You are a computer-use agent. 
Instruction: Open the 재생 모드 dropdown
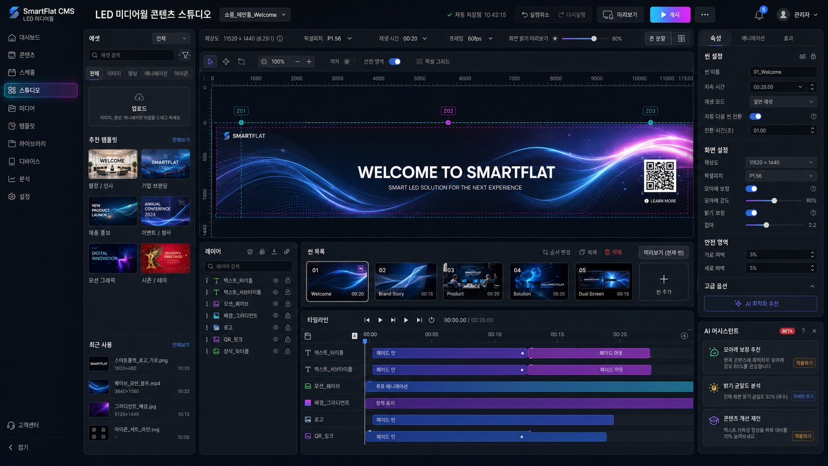point(783,102)
